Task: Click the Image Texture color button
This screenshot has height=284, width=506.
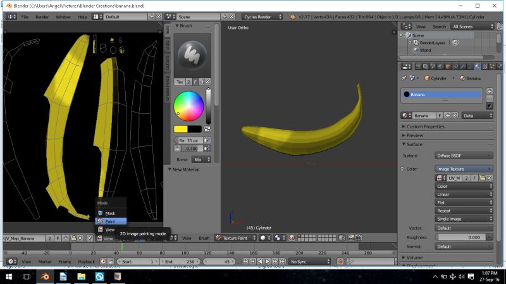Action: [464, 169]
